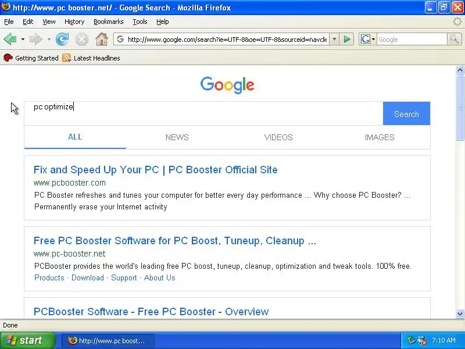Follow the About Us sublink

tap(159, 278)
